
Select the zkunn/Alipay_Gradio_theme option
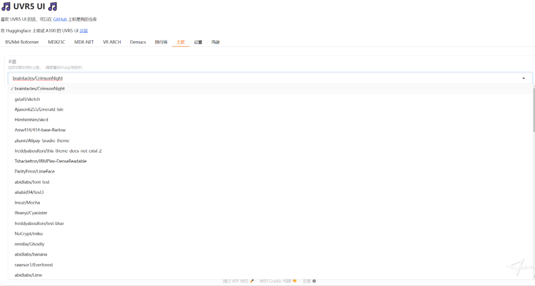[270, 140]
